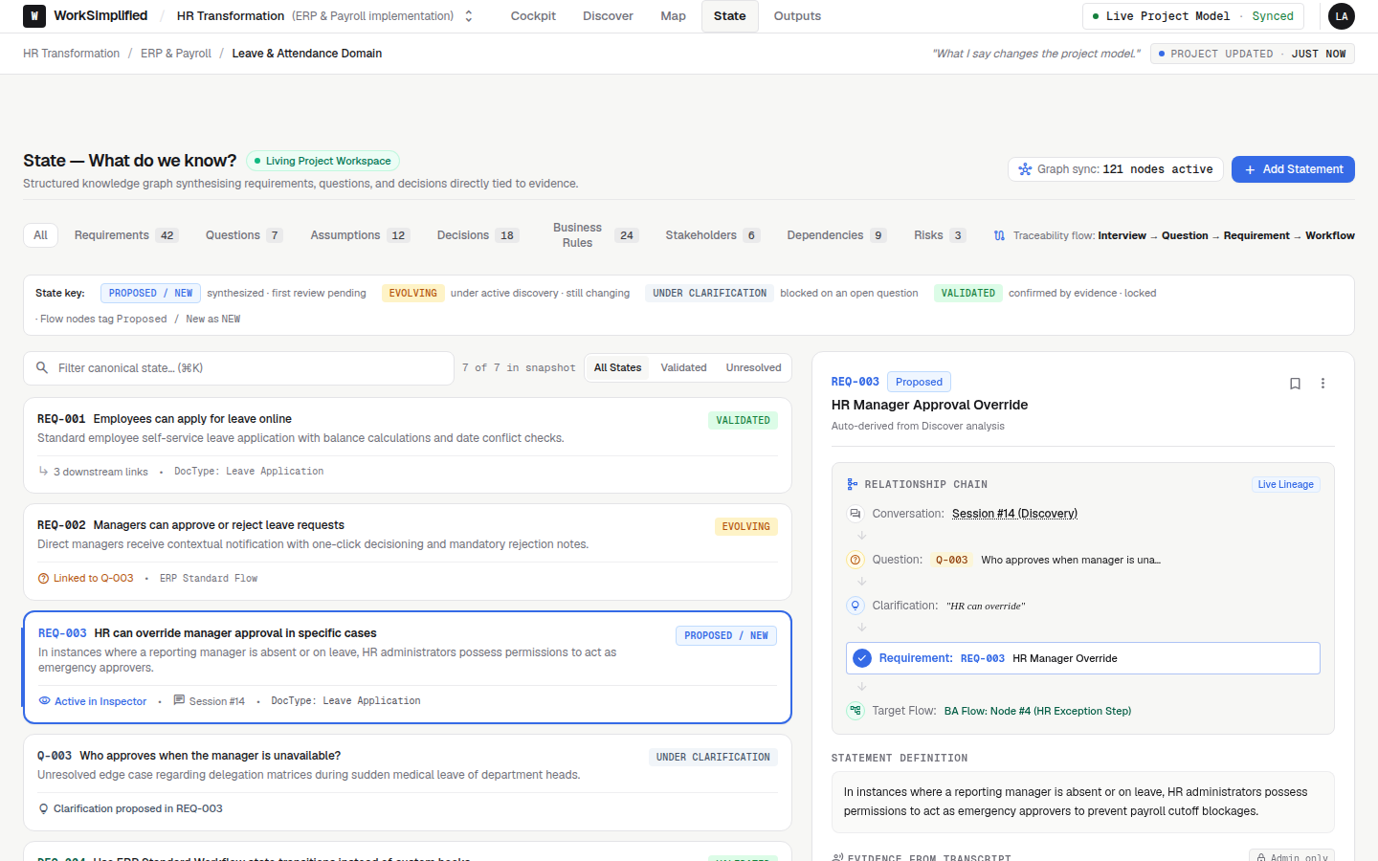Open the Cockpit tab
Screen dimensions: 1378x861
(533, 16)
